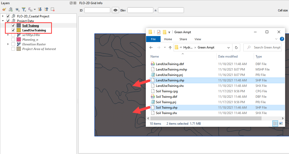Click the Filter Legend funnel icon
Viewport: 289px width, 154px height.
click(x=24, y=10)
